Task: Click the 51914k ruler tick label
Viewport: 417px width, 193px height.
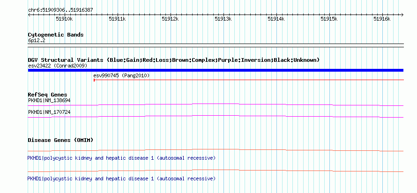Action: (276, 19)
